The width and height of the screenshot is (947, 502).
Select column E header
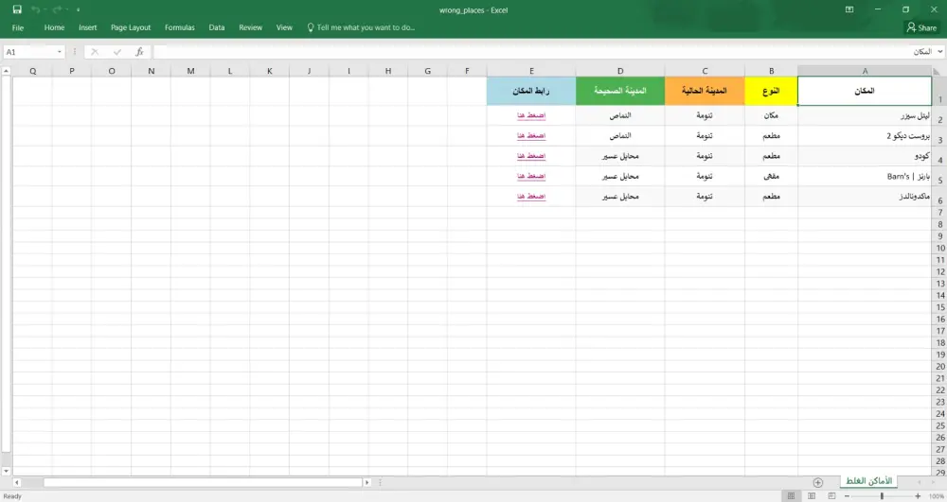point(531,71)
